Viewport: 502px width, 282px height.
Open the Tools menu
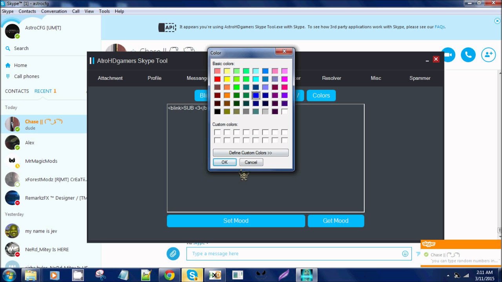point(104,11)
